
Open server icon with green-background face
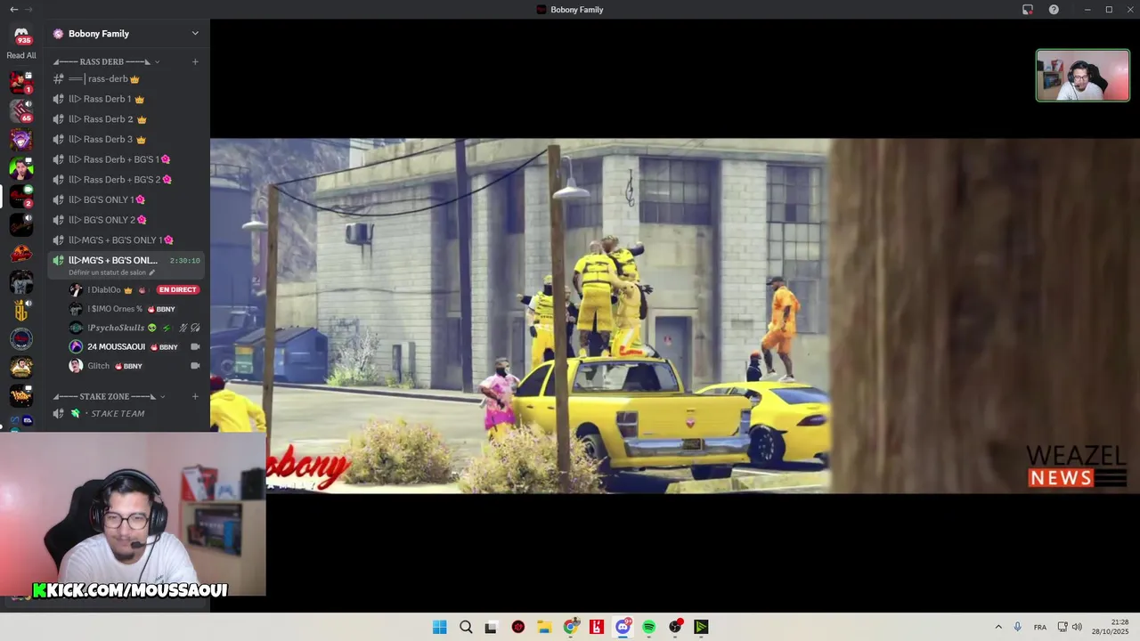pyautogui.click(x=21, y=168)
